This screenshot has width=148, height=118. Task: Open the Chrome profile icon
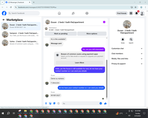coord(141,7)
